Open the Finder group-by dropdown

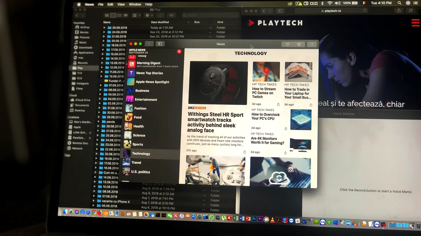(x=136, y=15)
